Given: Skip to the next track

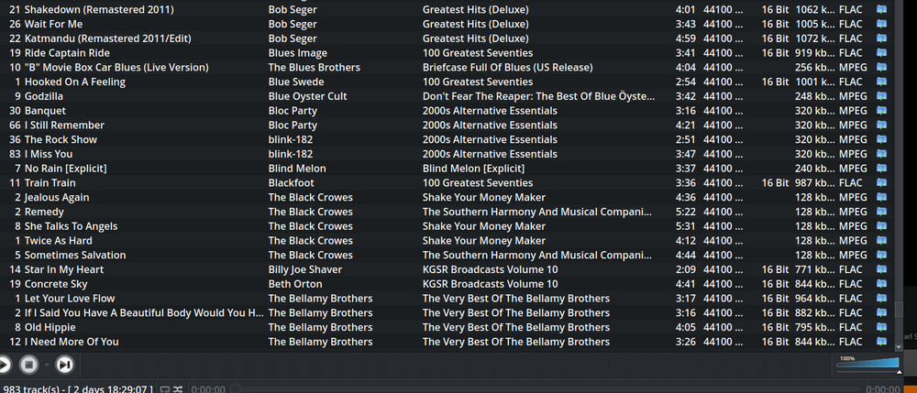Looking at the screenshot, I should coord(64,365).
